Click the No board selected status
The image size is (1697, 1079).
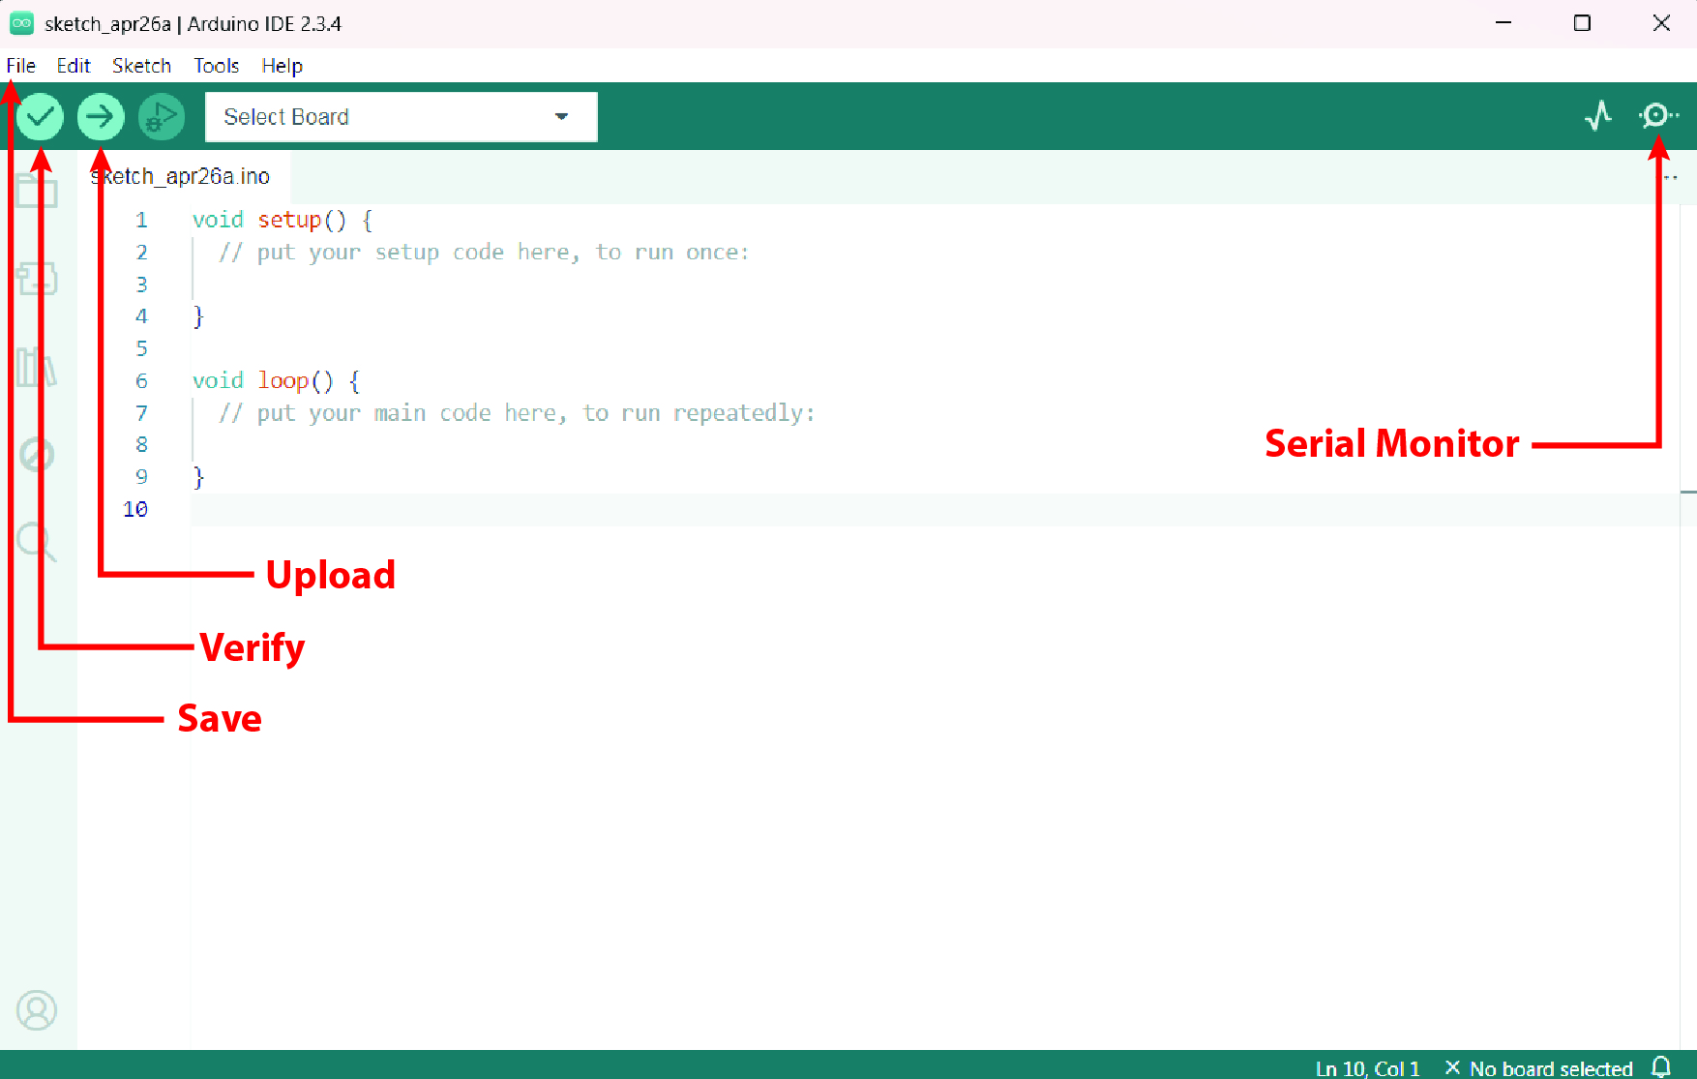click(x=1539, y=1068)
